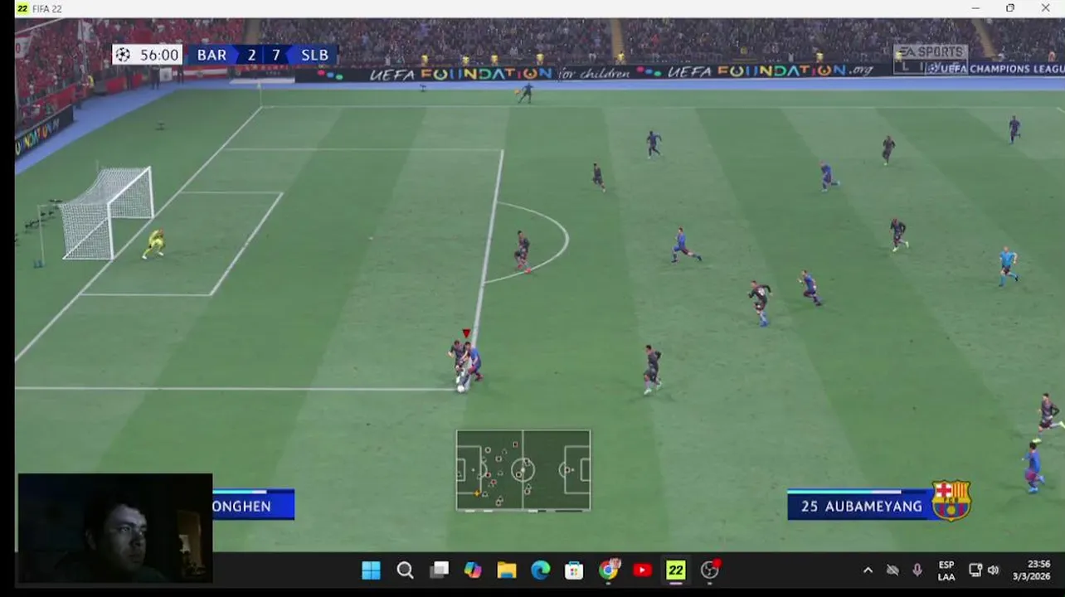
Task: Click the BAR team label in scoreboard
Action: pyautogui.click(x=212, y=55)
